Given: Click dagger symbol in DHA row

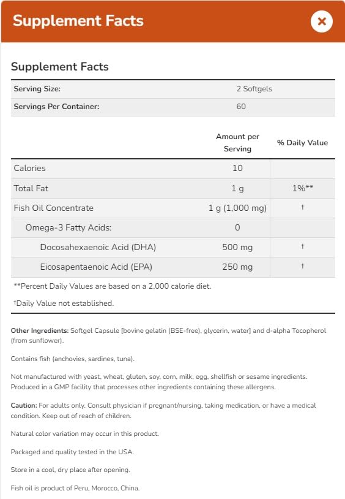Looking at the screenshot, I should (302, 246).
